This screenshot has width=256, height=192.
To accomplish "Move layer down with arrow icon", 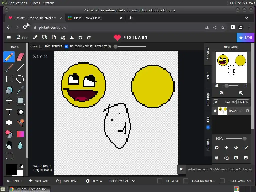I will click(x=236, y=148).
